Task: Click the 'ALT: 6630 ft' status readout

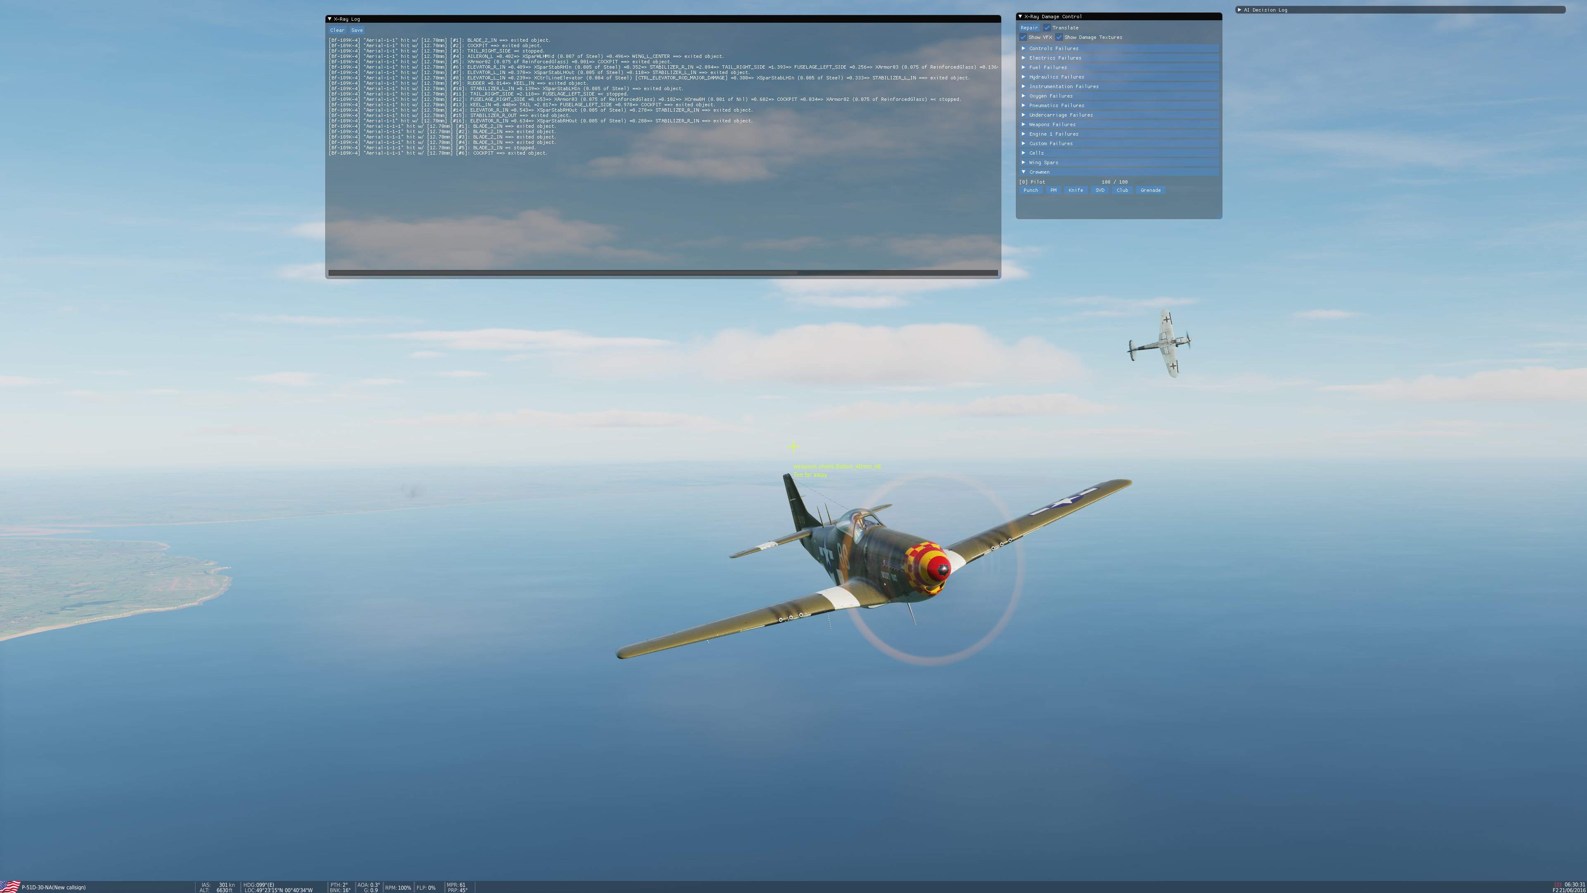Action: 216,891
